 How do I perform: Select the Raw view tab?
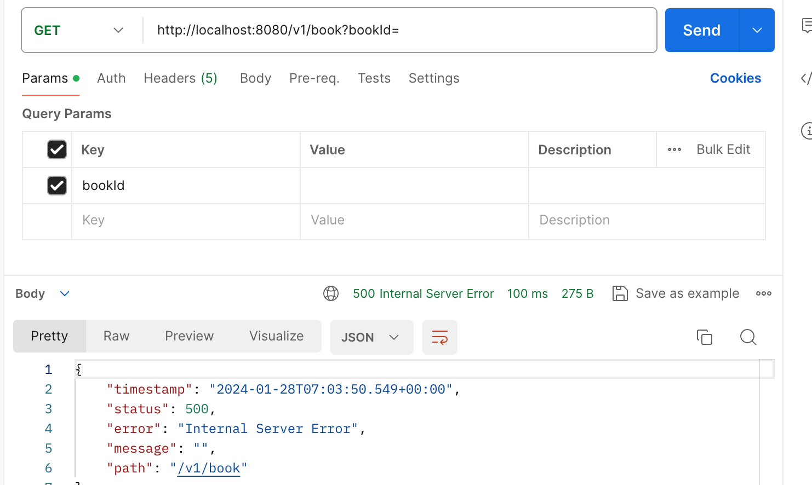(x=117, y=336)
